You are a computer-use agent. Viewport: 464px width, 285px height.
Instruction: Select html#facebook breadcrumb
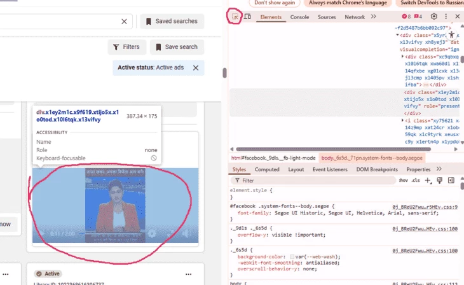[273, 158]
